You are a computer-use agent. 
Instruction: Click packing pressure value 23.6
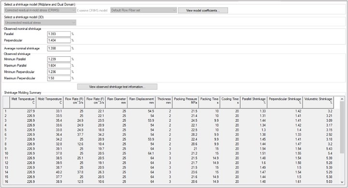[x=194, y=172]
